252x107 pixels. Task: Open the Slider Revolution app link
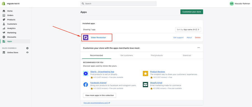point(98,38)
